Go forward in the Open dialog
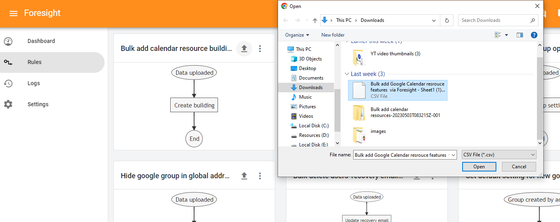This screenshot has height=222, width=560. coord(297,20)
